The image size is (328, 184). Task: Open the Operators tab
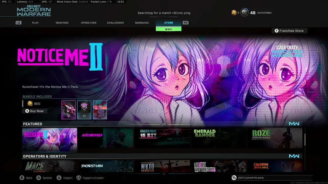pos(89,23)
